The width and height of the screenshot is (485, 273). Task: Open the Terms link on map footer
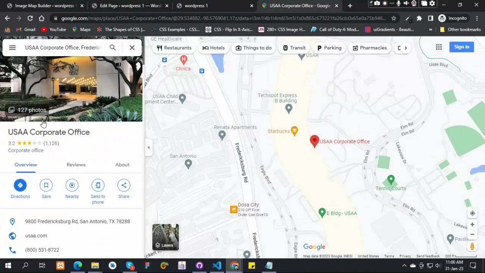coord(389,256)
